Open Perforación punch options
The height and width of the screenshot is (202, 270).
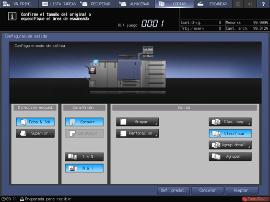(x=137, y=133)
